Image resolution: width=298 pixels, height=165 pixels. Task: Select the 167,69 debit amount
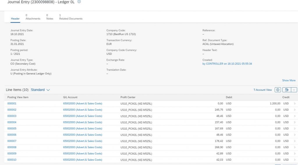(x=219, y=128)
